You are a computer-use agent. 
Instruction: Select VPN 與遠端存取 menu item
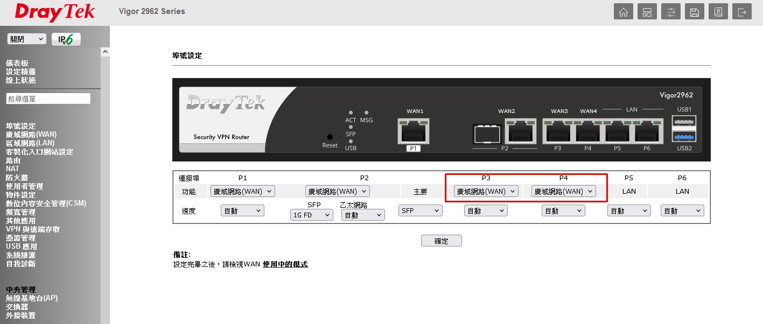click(x=33, y=229)
